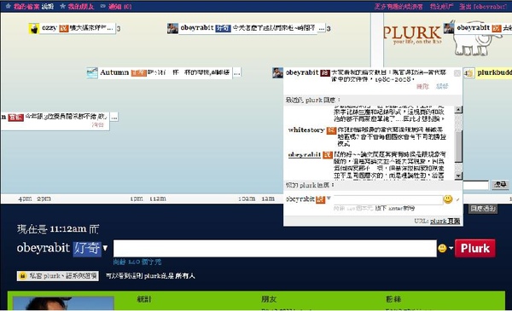This screenshot has height=311, width=512.
Task: Open obeyrabit's avatar beside the opened plurk
Action: 277,72
